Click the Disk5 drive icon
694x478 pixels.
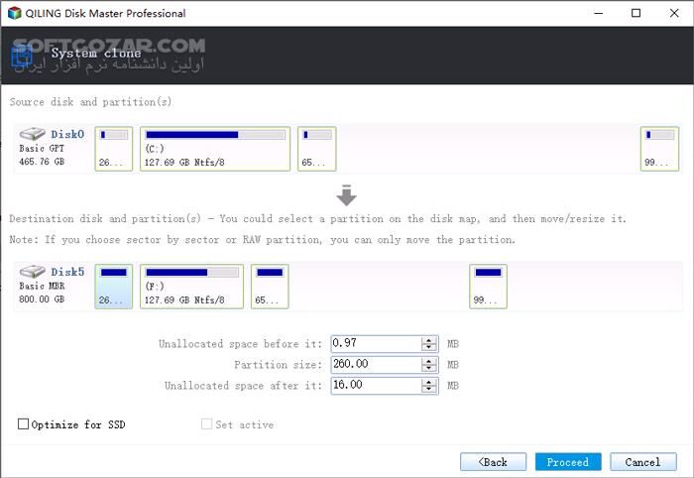tap(32, 272)
